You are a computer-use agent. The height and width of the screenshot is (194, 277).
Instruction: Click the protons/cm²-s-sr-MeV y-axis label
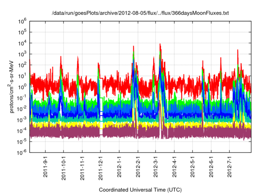[x=12, y=86]
